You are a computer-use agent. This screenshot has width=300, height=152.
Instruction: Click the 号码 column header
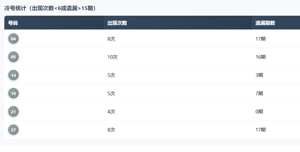(x=13, y=23)
